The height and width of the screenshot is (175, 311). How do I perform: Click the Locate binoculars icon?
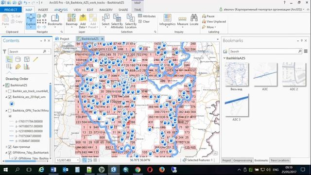194,18
